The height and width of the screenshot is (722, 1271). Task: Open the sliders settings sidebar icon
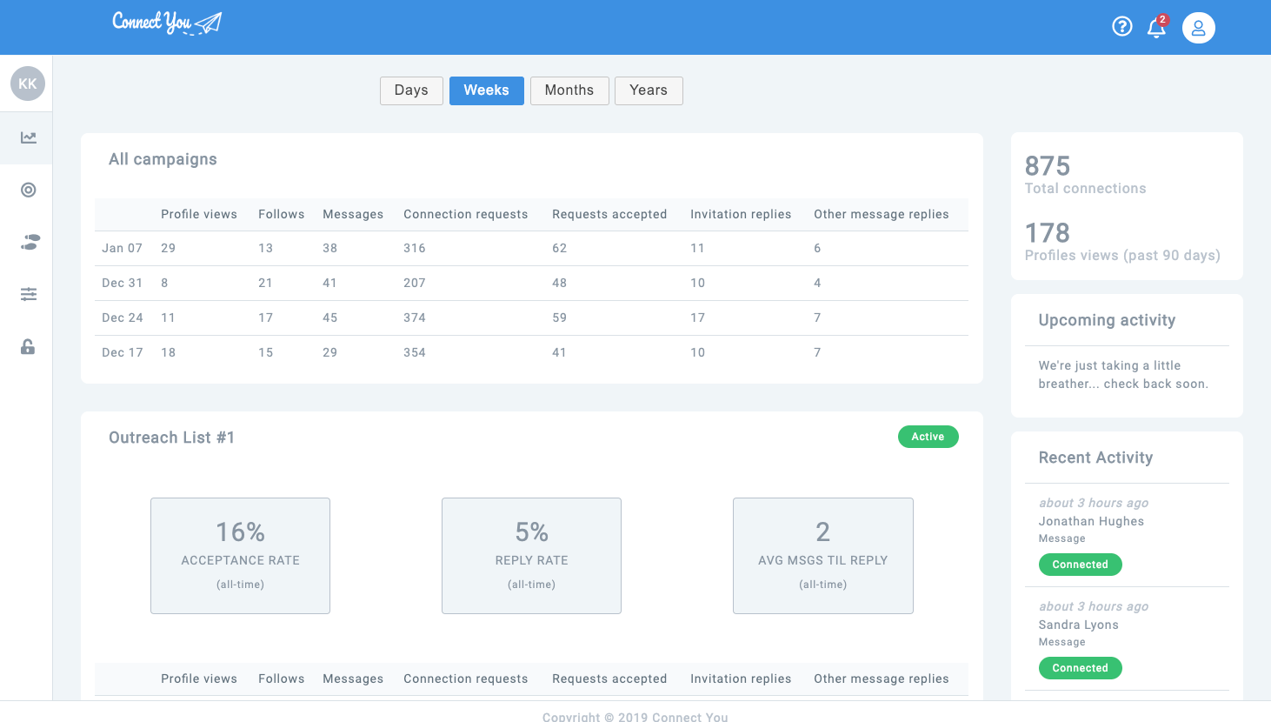pyautogui.click(x=29, y=294)
